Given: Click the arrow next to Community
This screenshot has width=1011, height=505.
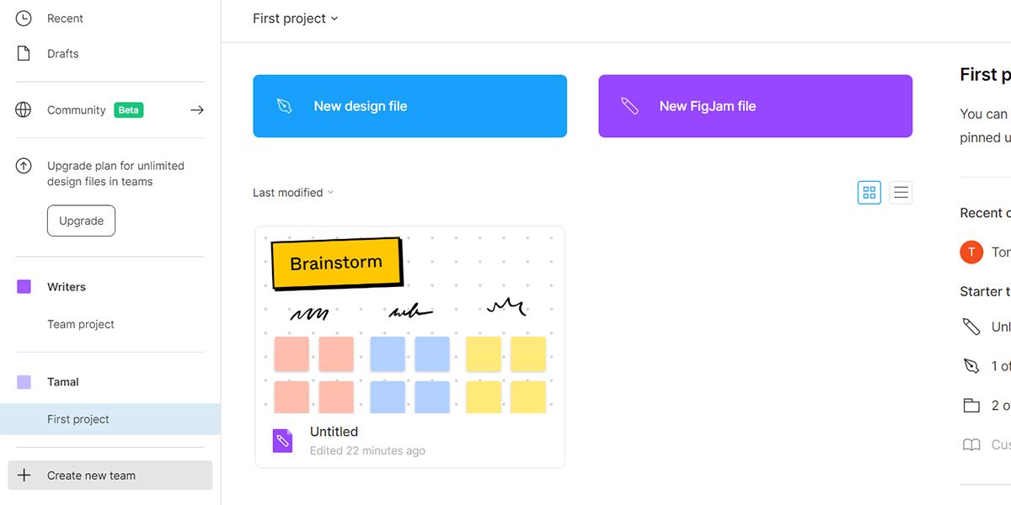Looking at the screenshot, I should [196, 109].
